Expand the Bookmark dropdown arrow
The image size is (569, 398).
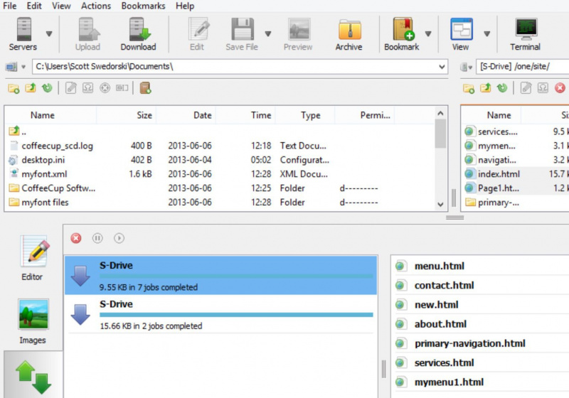[x=428, y=33]
